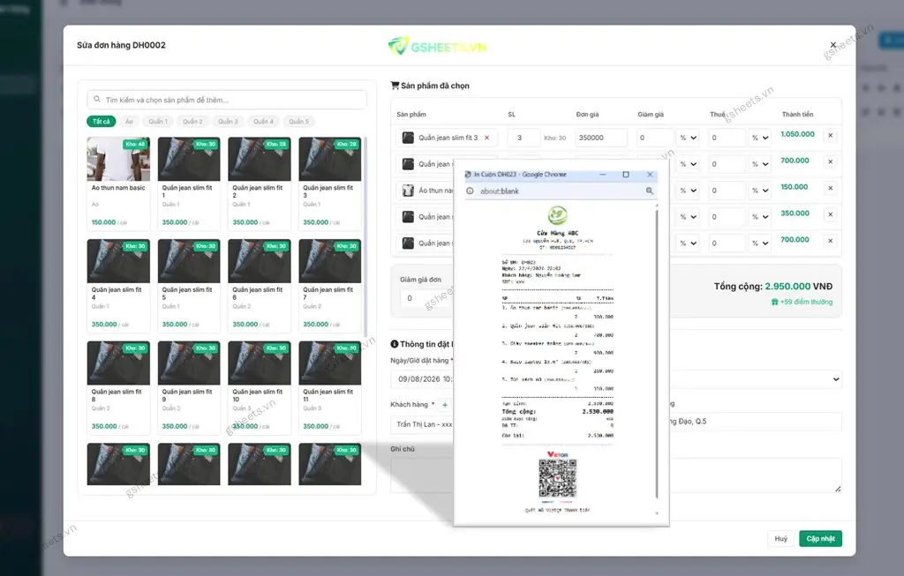
Task: Edit quantity field showing 3
Action: click(x=524, y=138)
